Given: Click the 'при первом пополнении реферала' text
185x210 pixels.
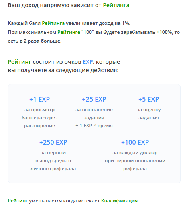Looking at the screenshot, I should tap(135, 165).
